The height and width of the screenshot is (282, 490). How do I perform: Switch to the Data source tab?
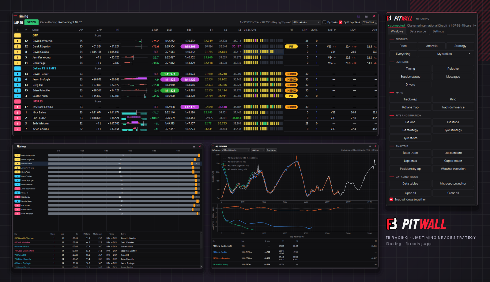[x=418, y=31]
